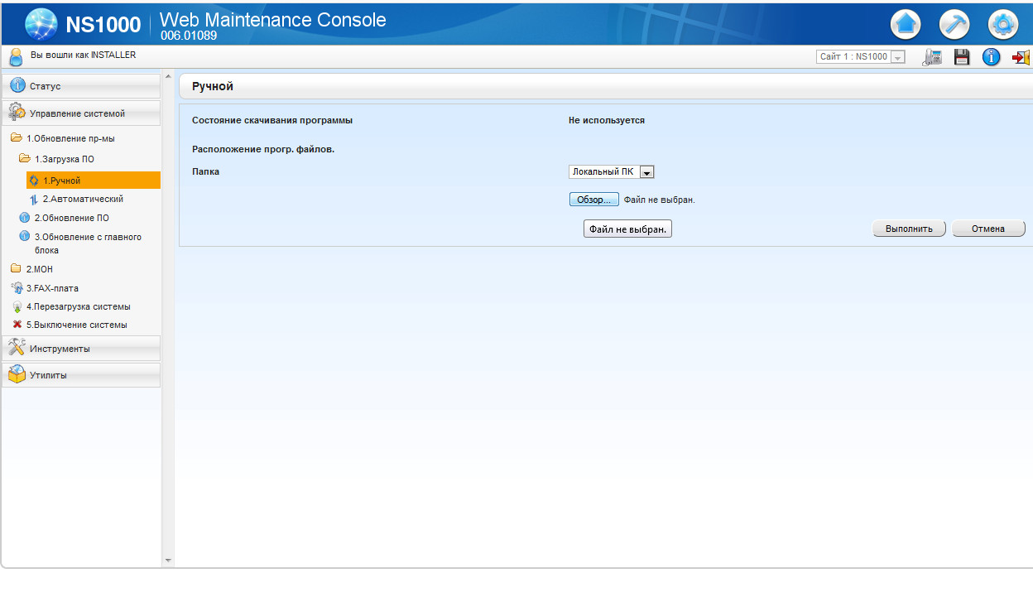The width and height of the screenshot is (1033, 602).
Task: Open the gear setup icon in header
Action: (1003, 24)
